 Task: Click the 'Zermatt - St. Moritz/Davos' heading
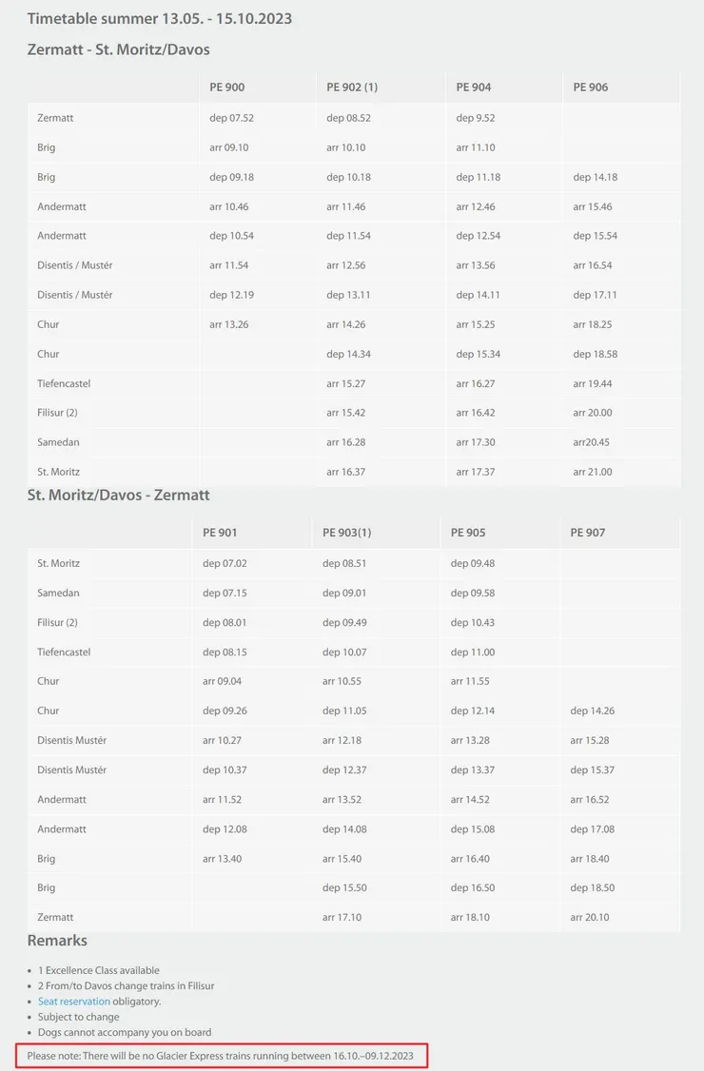pos(119,49)
